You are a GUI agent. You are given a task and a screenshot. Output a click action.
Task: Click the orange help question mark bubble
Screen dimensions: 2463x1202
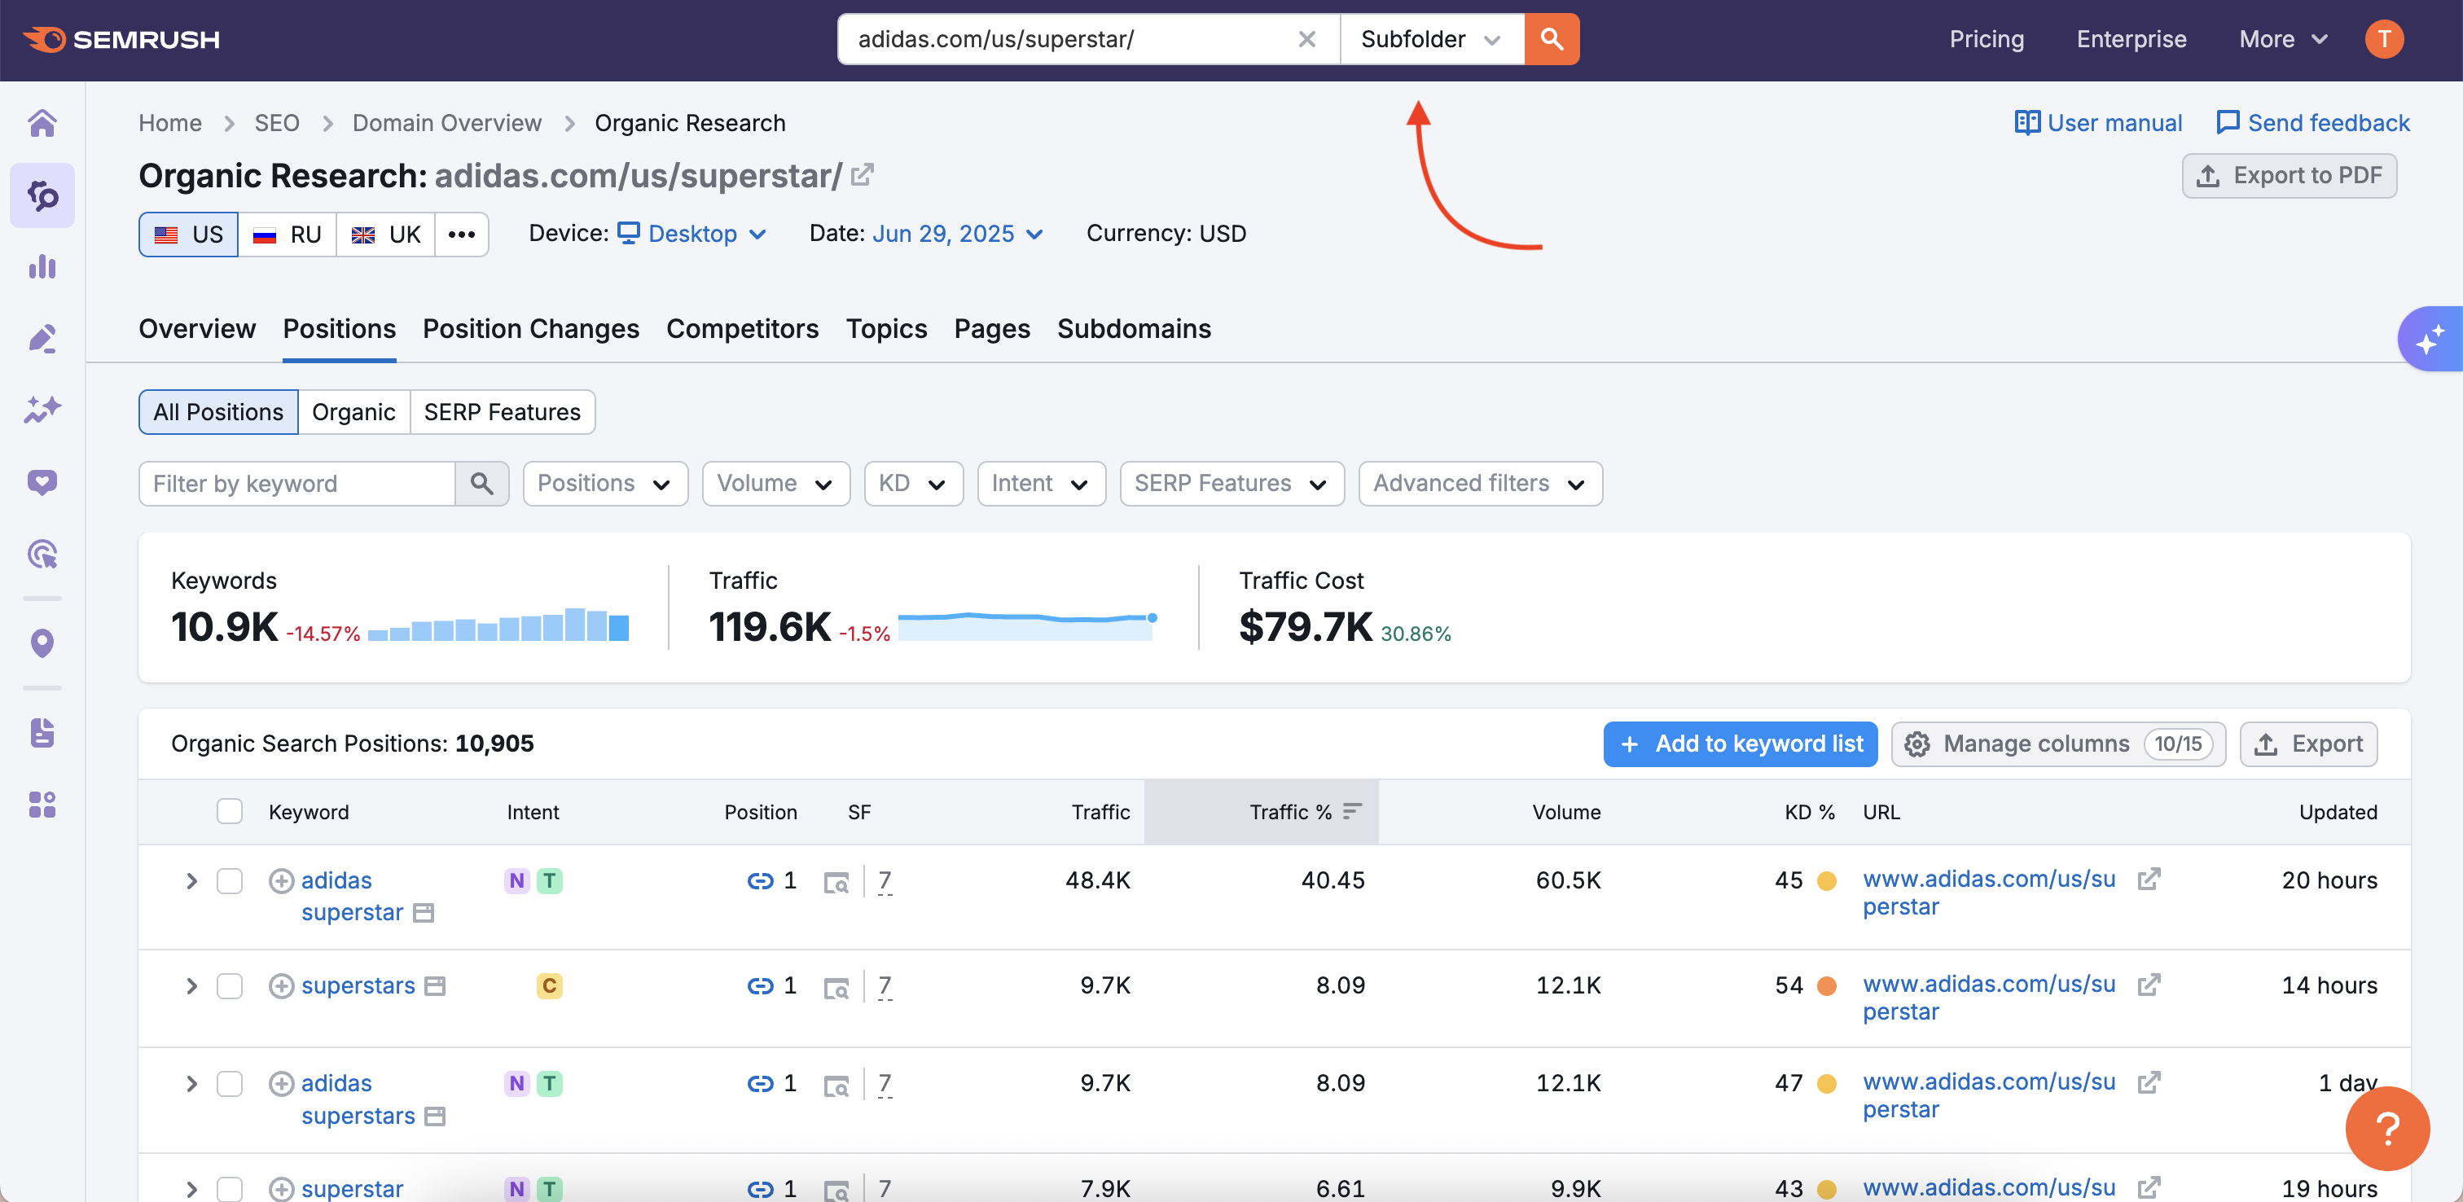coord(2386,1129)
